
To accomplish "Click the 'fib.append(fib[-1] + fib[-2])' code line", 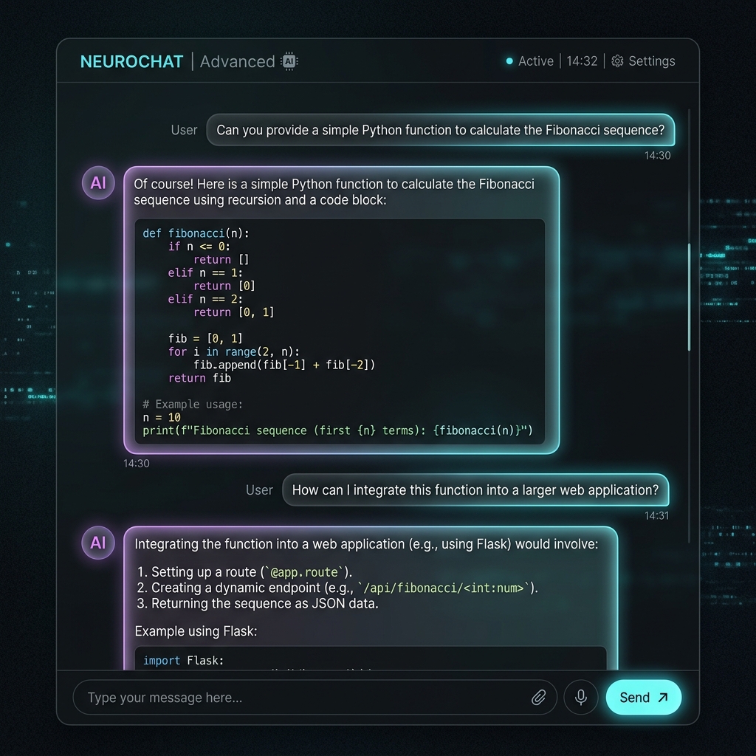I will 284,365.
